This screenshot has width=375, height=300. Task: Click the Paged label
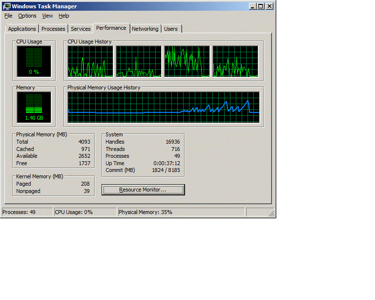tap(23, 184)
